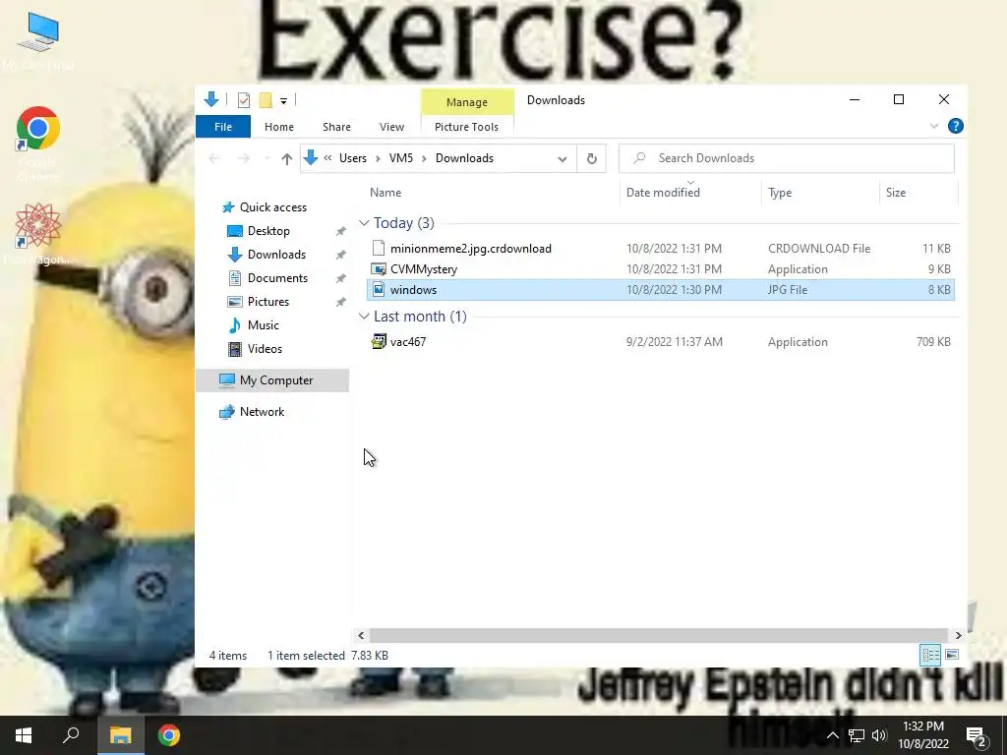Open taskbar Search magnifier

71,735
